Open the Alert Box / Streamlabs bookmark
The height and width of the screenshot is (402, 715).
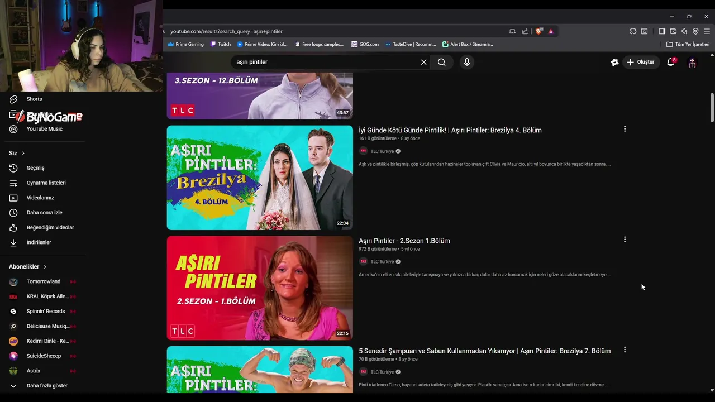[468, 44]
